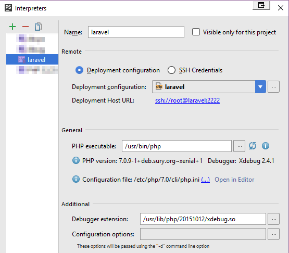The width and height of the screenshot is (289, 253).
Task: Open configuration options editor button
Action: coord(274,234)
